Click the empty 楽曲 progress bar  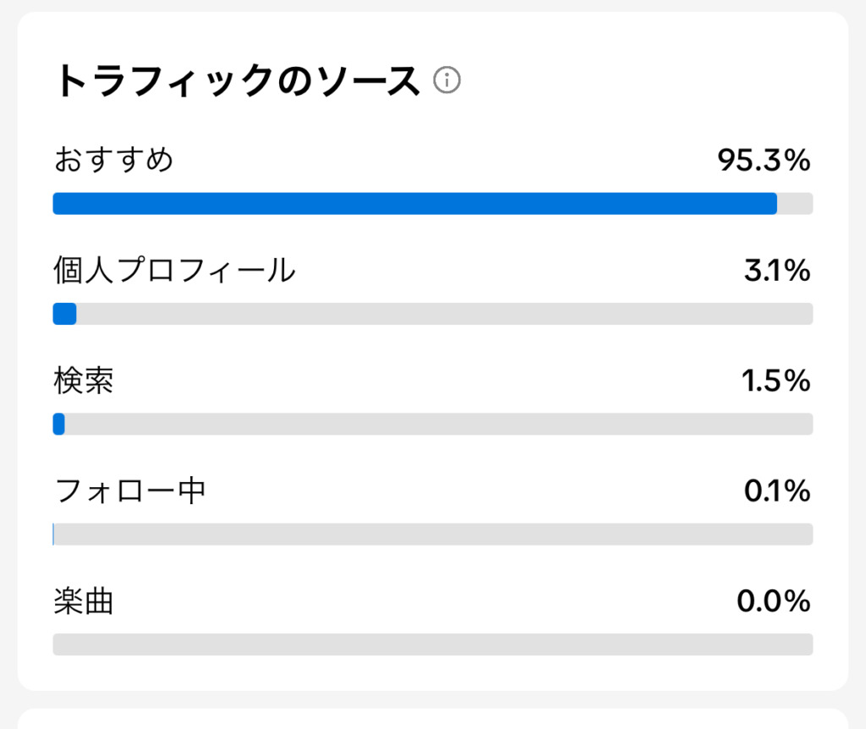click(x=433, y=644)
